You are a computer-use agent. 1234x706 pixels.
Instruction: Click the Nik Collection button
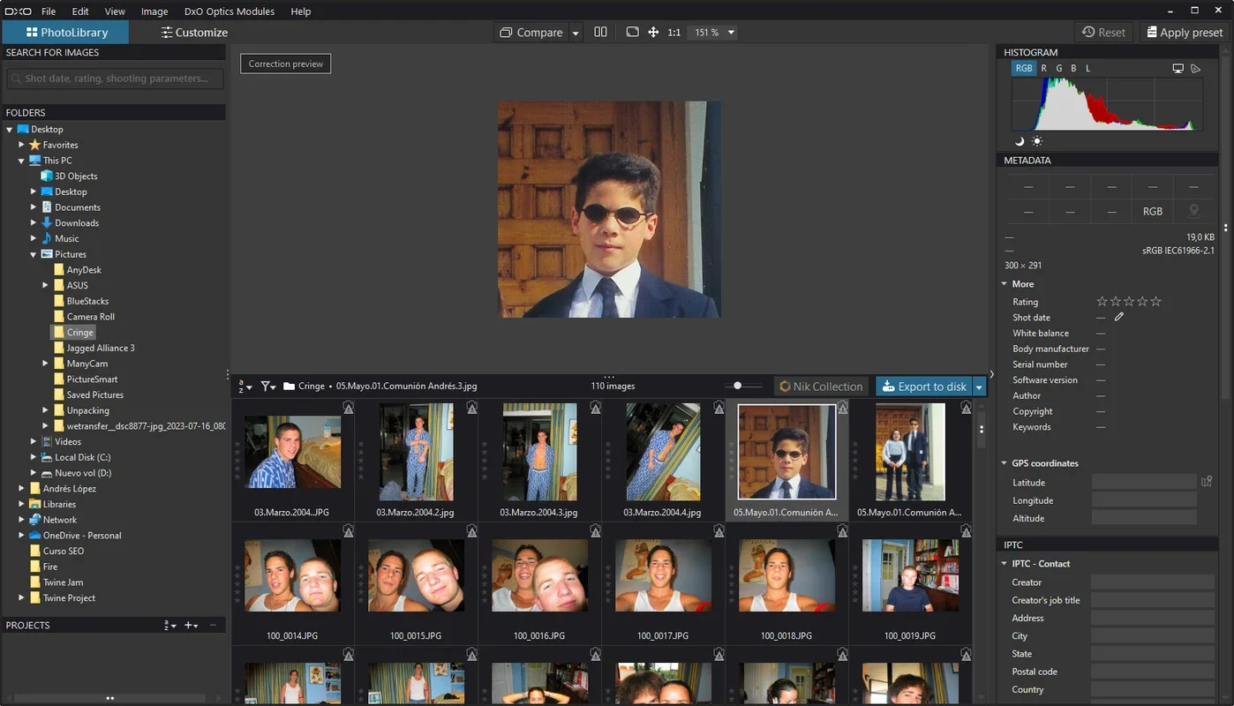pyautogui.click(x=821, y=387)
